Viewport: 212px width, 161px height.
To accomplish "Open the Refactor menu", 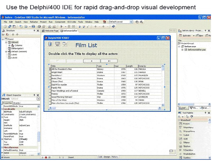I will point(34,22).
